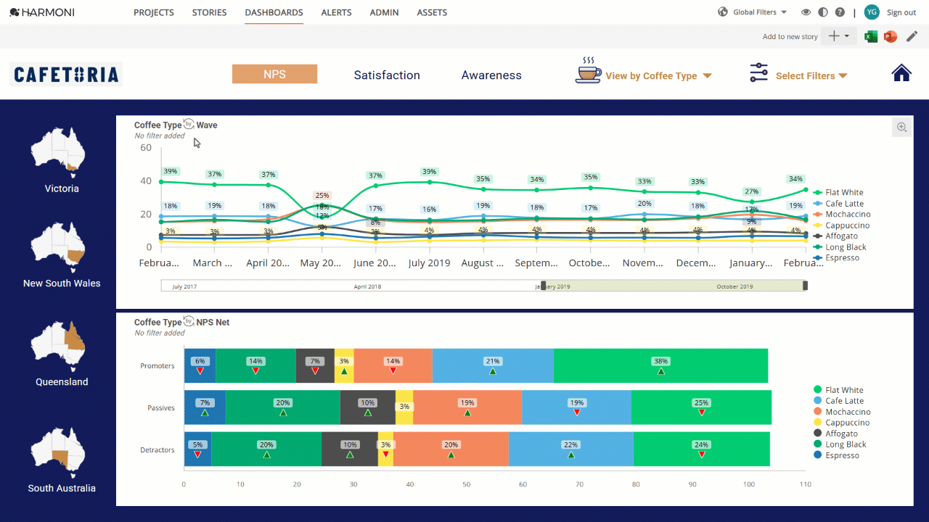Open the YG user avatar

click(872, 12)
